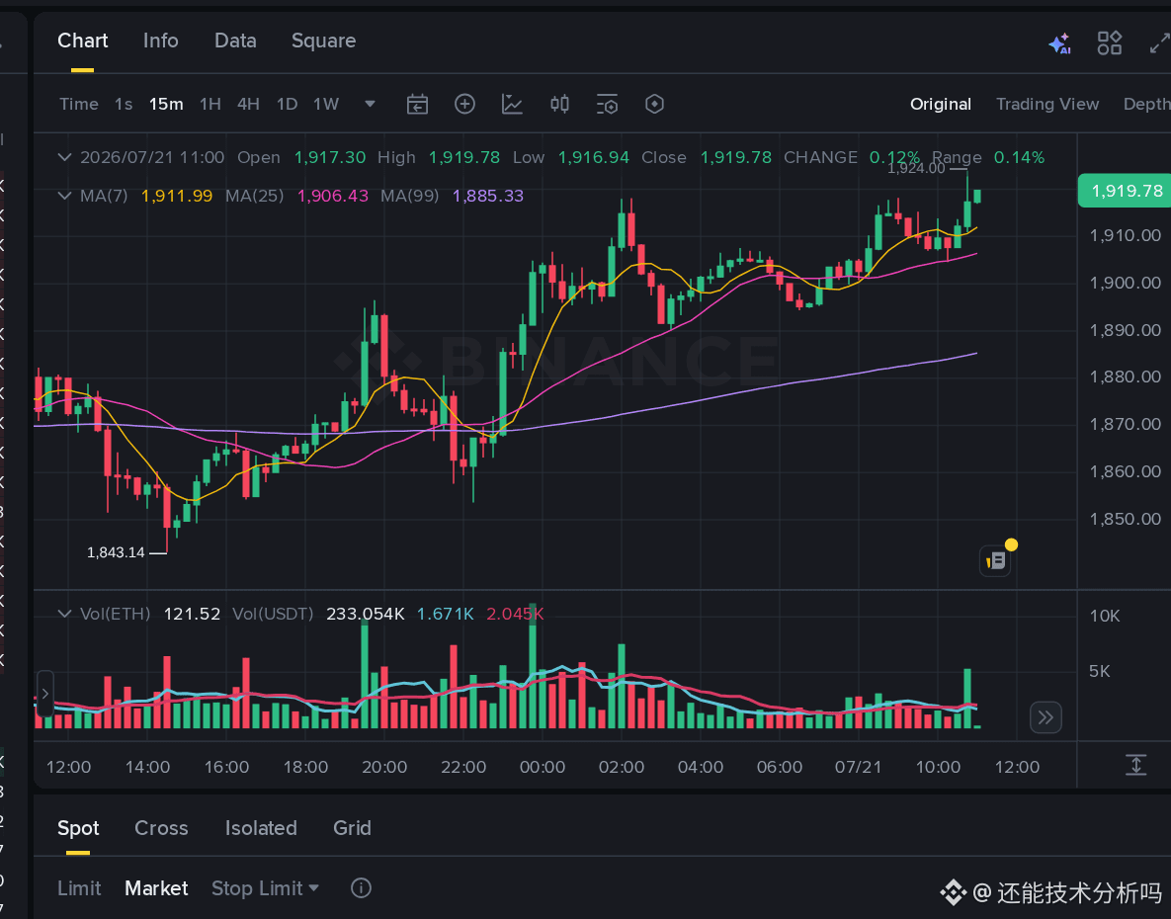Select the 1D interval

(287, 104)
